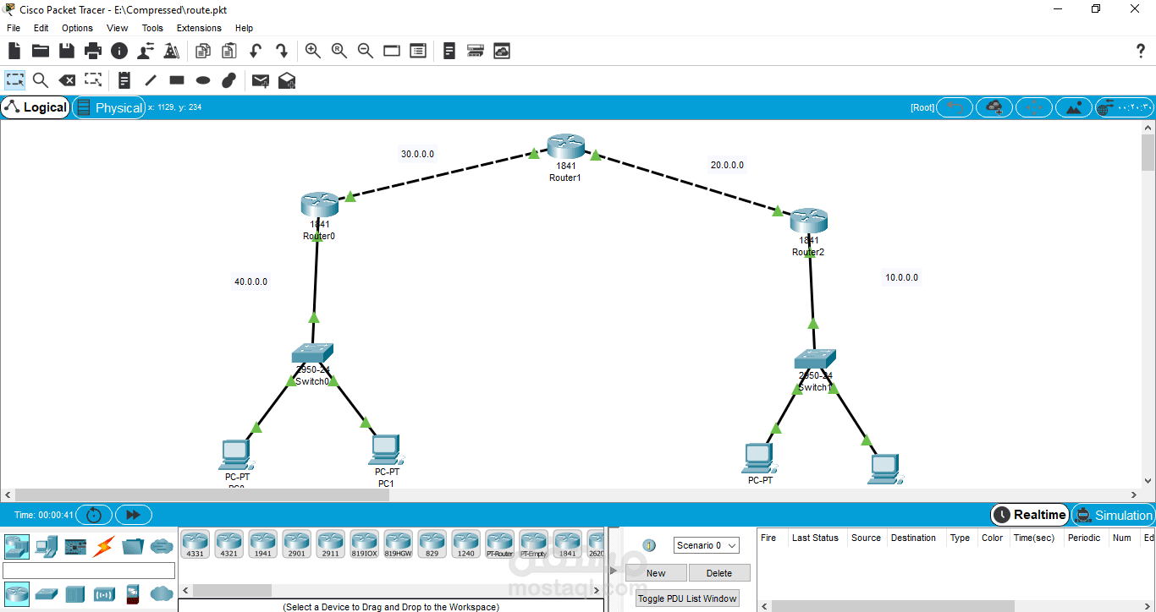Pick the Delete tool
The width and height of the screenshot is (1156, 612).
tap(67, 80)
